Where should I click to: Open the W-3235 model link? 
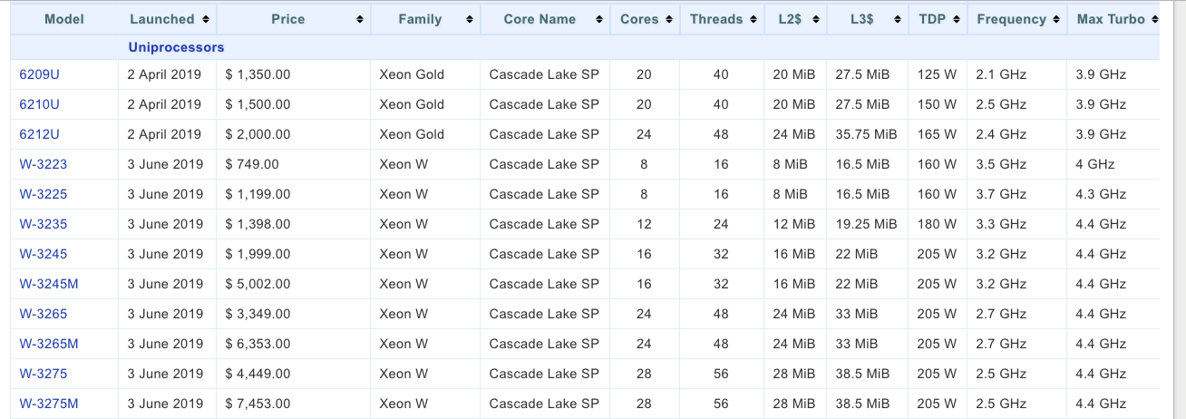click(x=44, y=224)
